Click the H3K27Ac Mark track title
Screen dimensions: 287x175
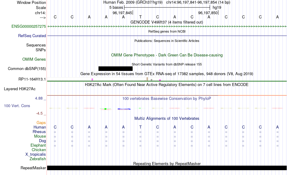[167, 85]
